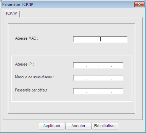Select the TCP/IP tab
The width and height of the screenshot is (146, 133).
point(11,13)
